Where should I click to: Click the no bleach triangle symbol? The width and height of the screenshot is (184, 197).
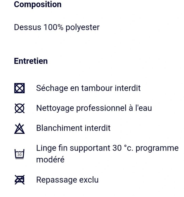pyautogui.click(x=19, y=128)
